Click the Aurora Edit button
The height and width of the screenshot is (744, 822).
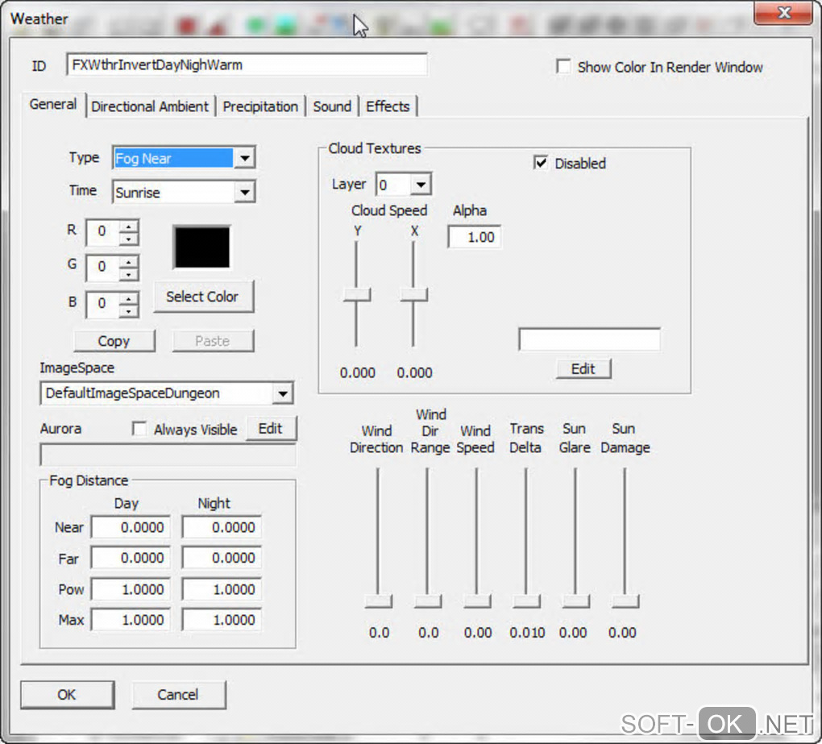271,429
